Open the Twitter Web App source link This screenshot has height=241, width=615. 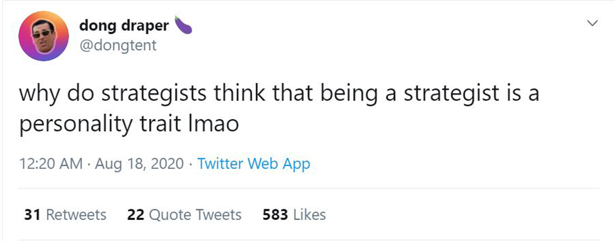[254, 164]
